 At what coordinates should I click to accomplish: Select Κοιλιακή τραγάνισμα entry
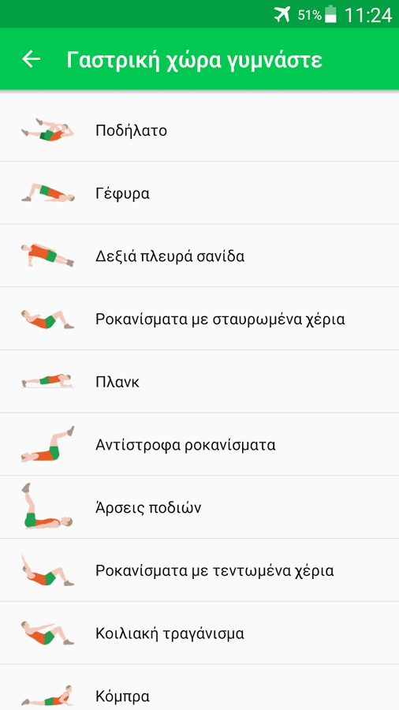pos(199,633)
